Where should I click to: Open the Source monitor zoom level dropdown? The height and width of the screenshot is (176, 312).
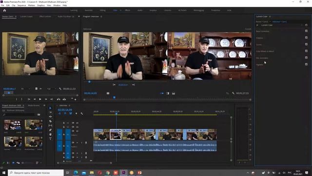coord(25,88)
